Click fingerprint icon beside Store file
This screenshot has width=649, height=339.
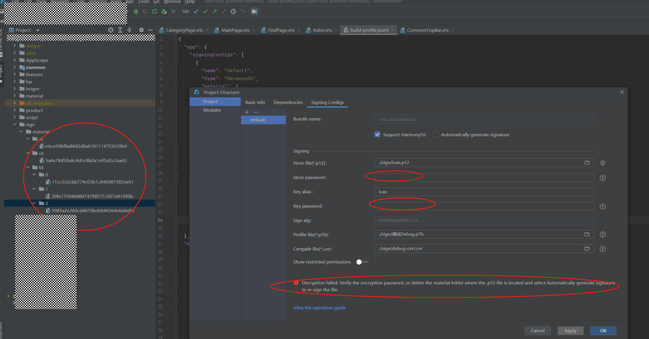pos(603,163)
